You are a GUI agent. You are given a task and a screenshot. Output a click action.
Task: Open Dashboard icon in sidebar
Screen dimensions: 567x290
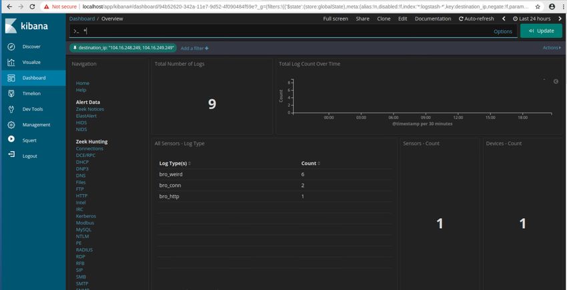coord(11,78)
